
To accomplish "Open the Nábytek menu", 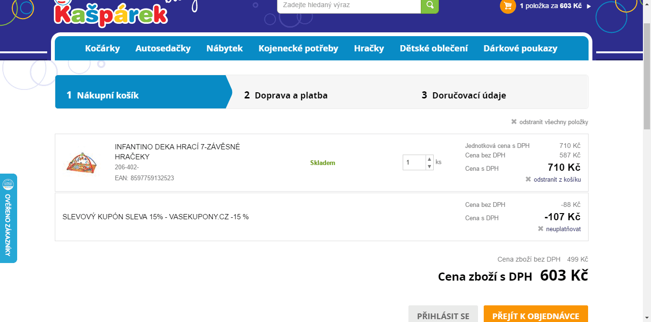I will click(x=224, y=49).
